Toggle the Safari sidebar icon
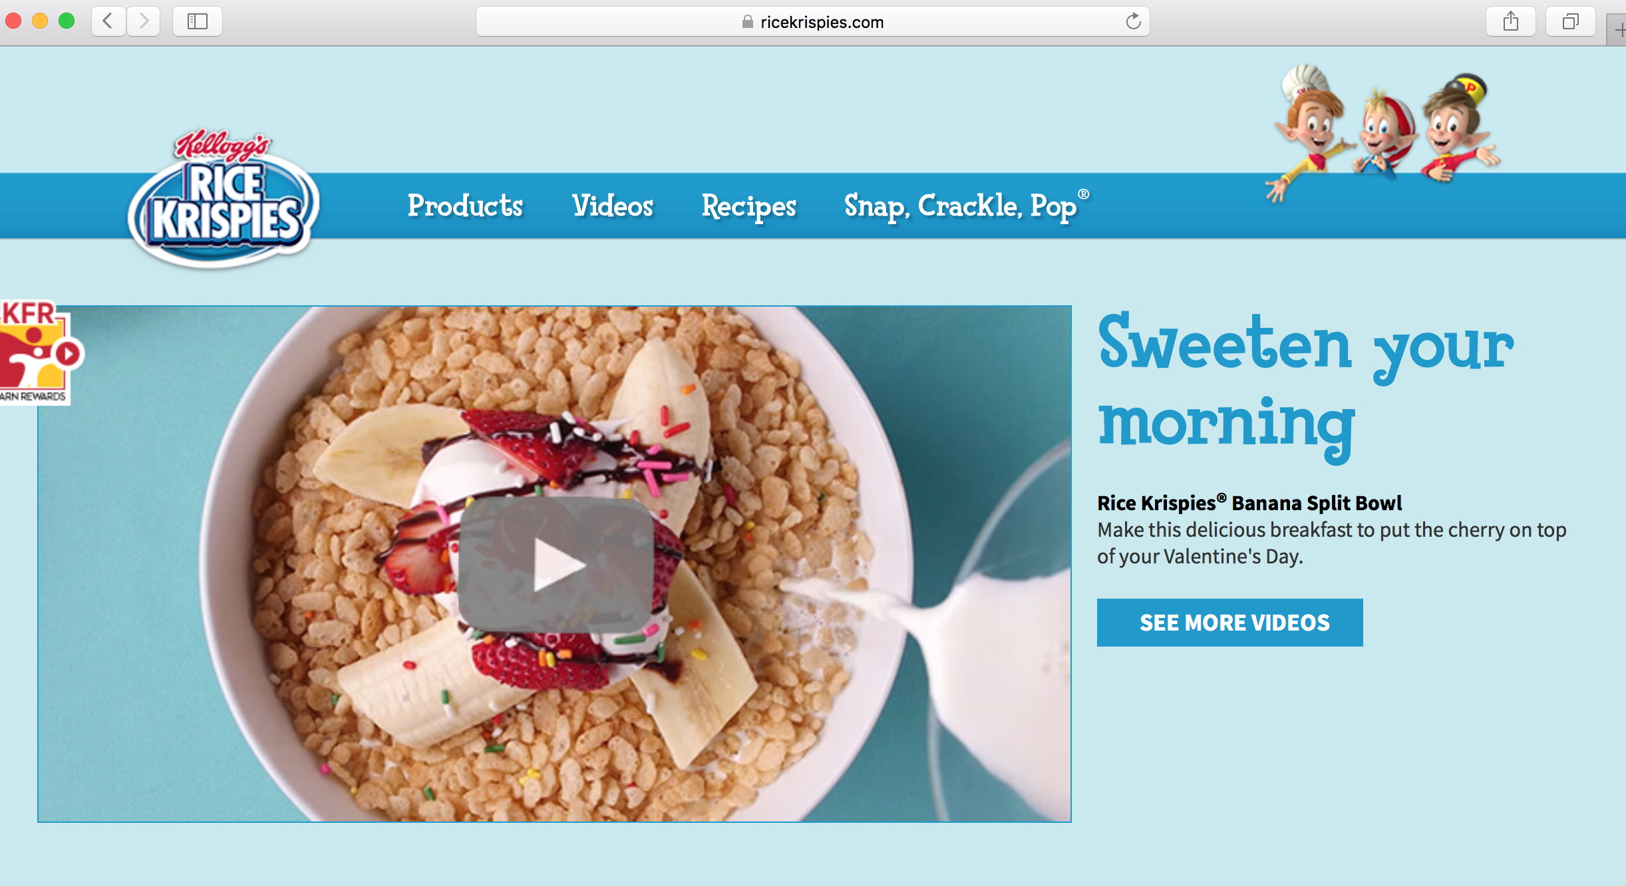The height and width of the screenshot is (886, 1626). 198,22
